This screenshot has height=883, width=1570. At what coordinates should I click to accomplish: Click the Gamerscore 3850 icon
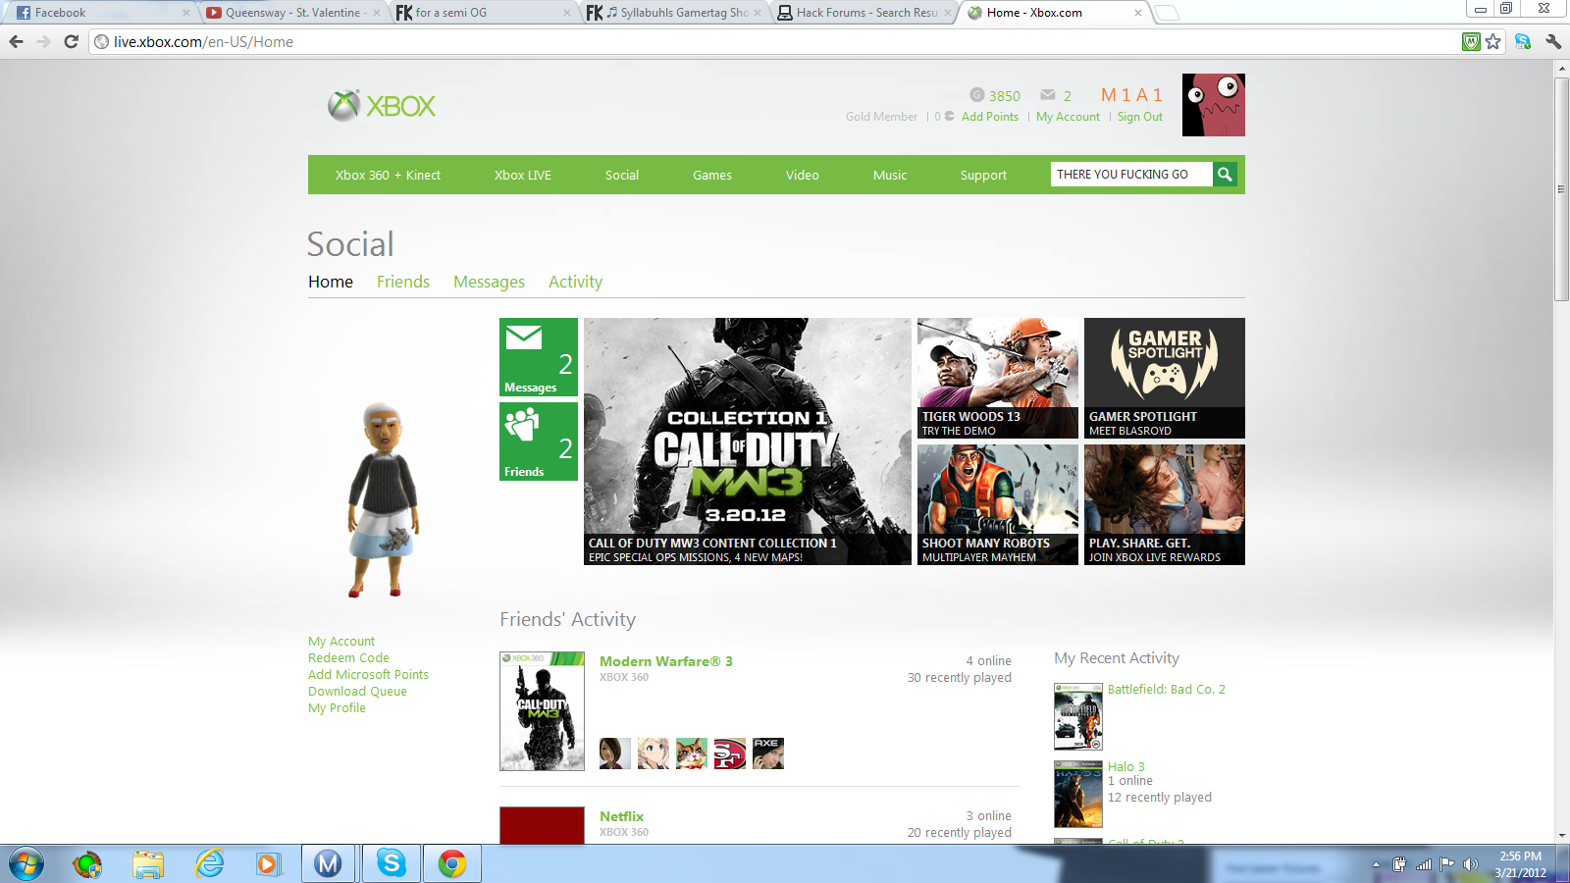pyautogui.click(x=976, y=95)
